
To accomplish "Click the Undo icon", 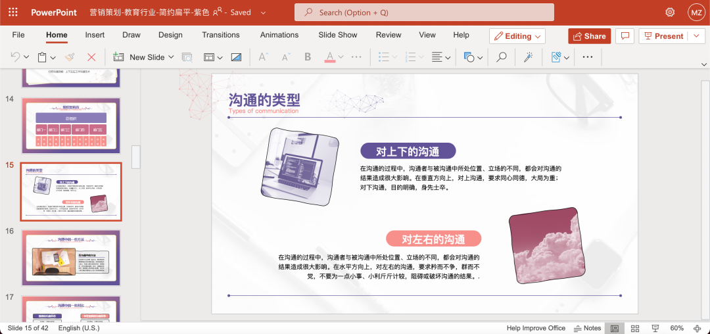I will 15,57.
